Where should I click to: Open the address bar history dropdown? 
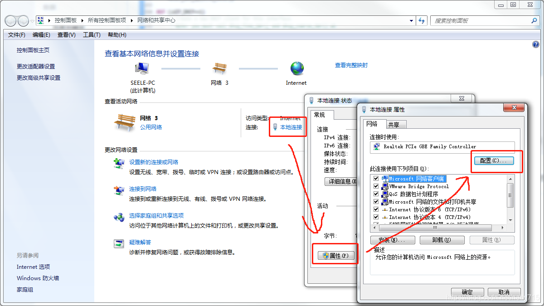tap(411, 20)
